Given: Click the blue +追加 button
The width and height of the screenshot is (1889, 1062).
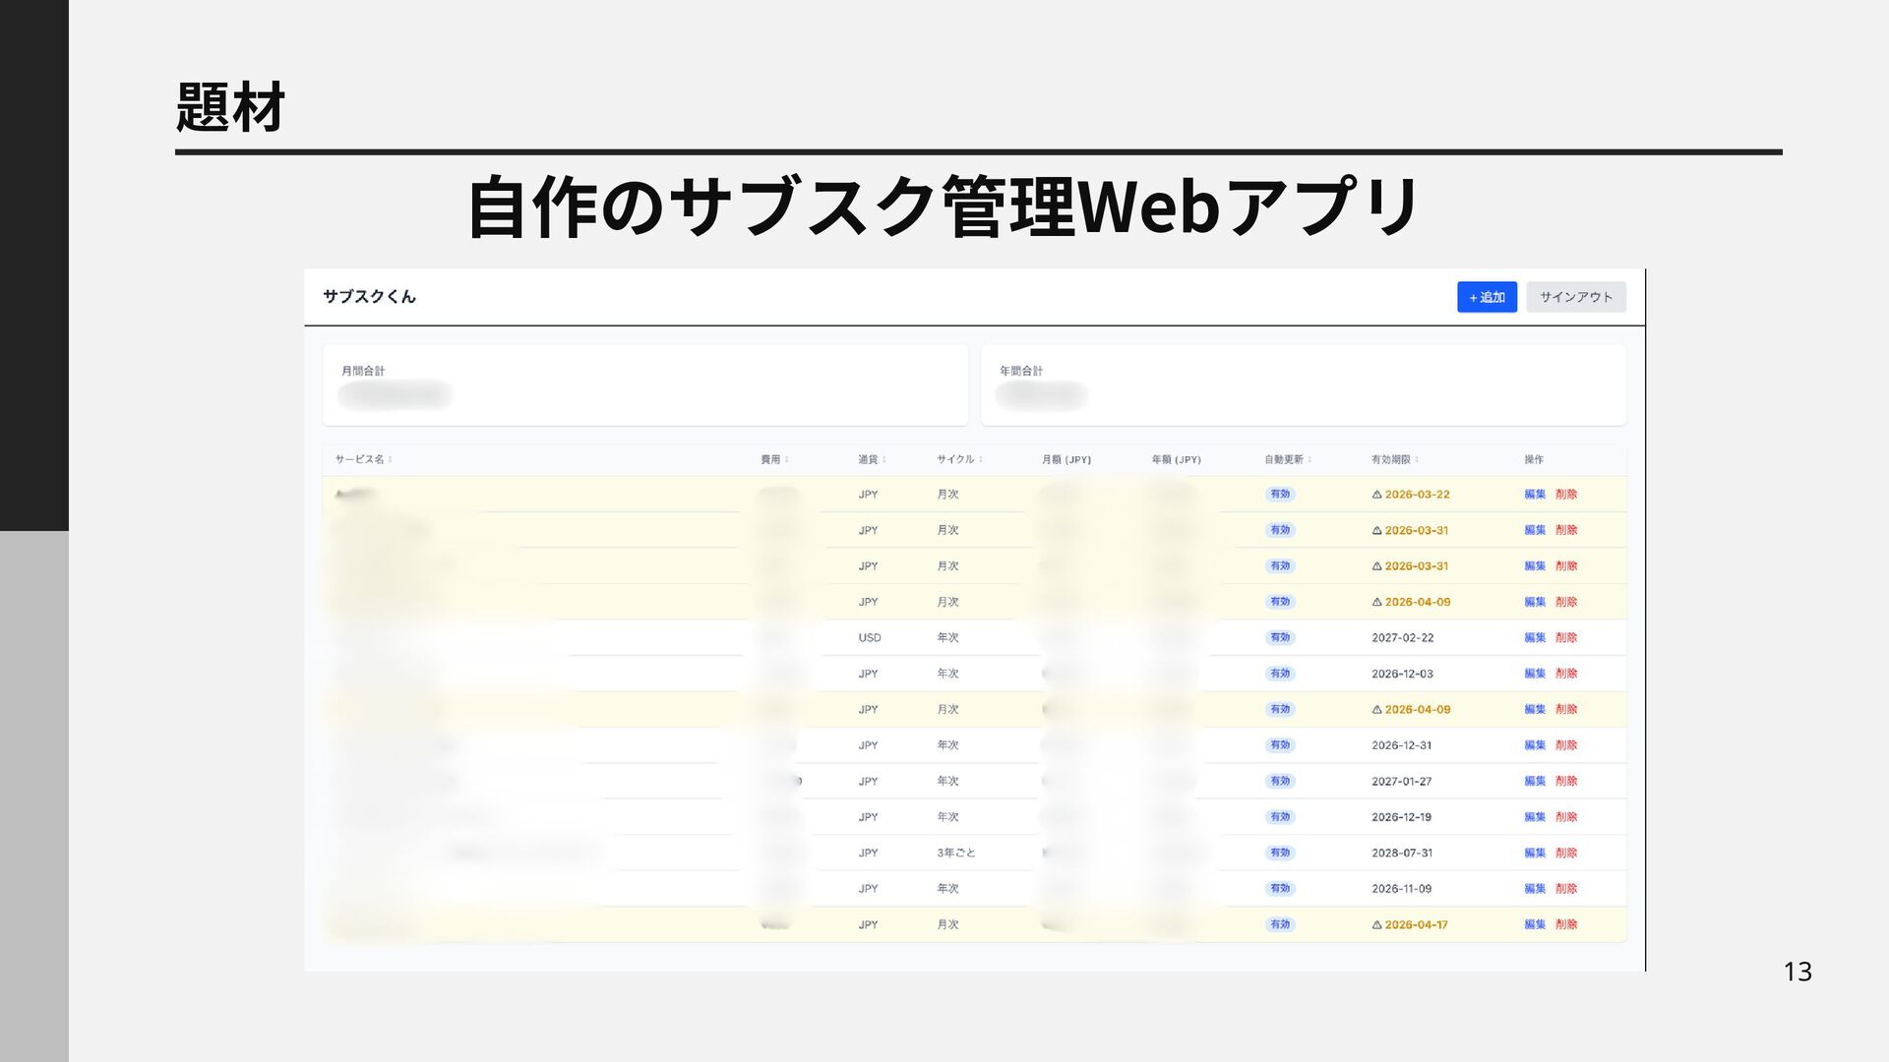Looking at the screenshot, I should [x=1486, y=297].
